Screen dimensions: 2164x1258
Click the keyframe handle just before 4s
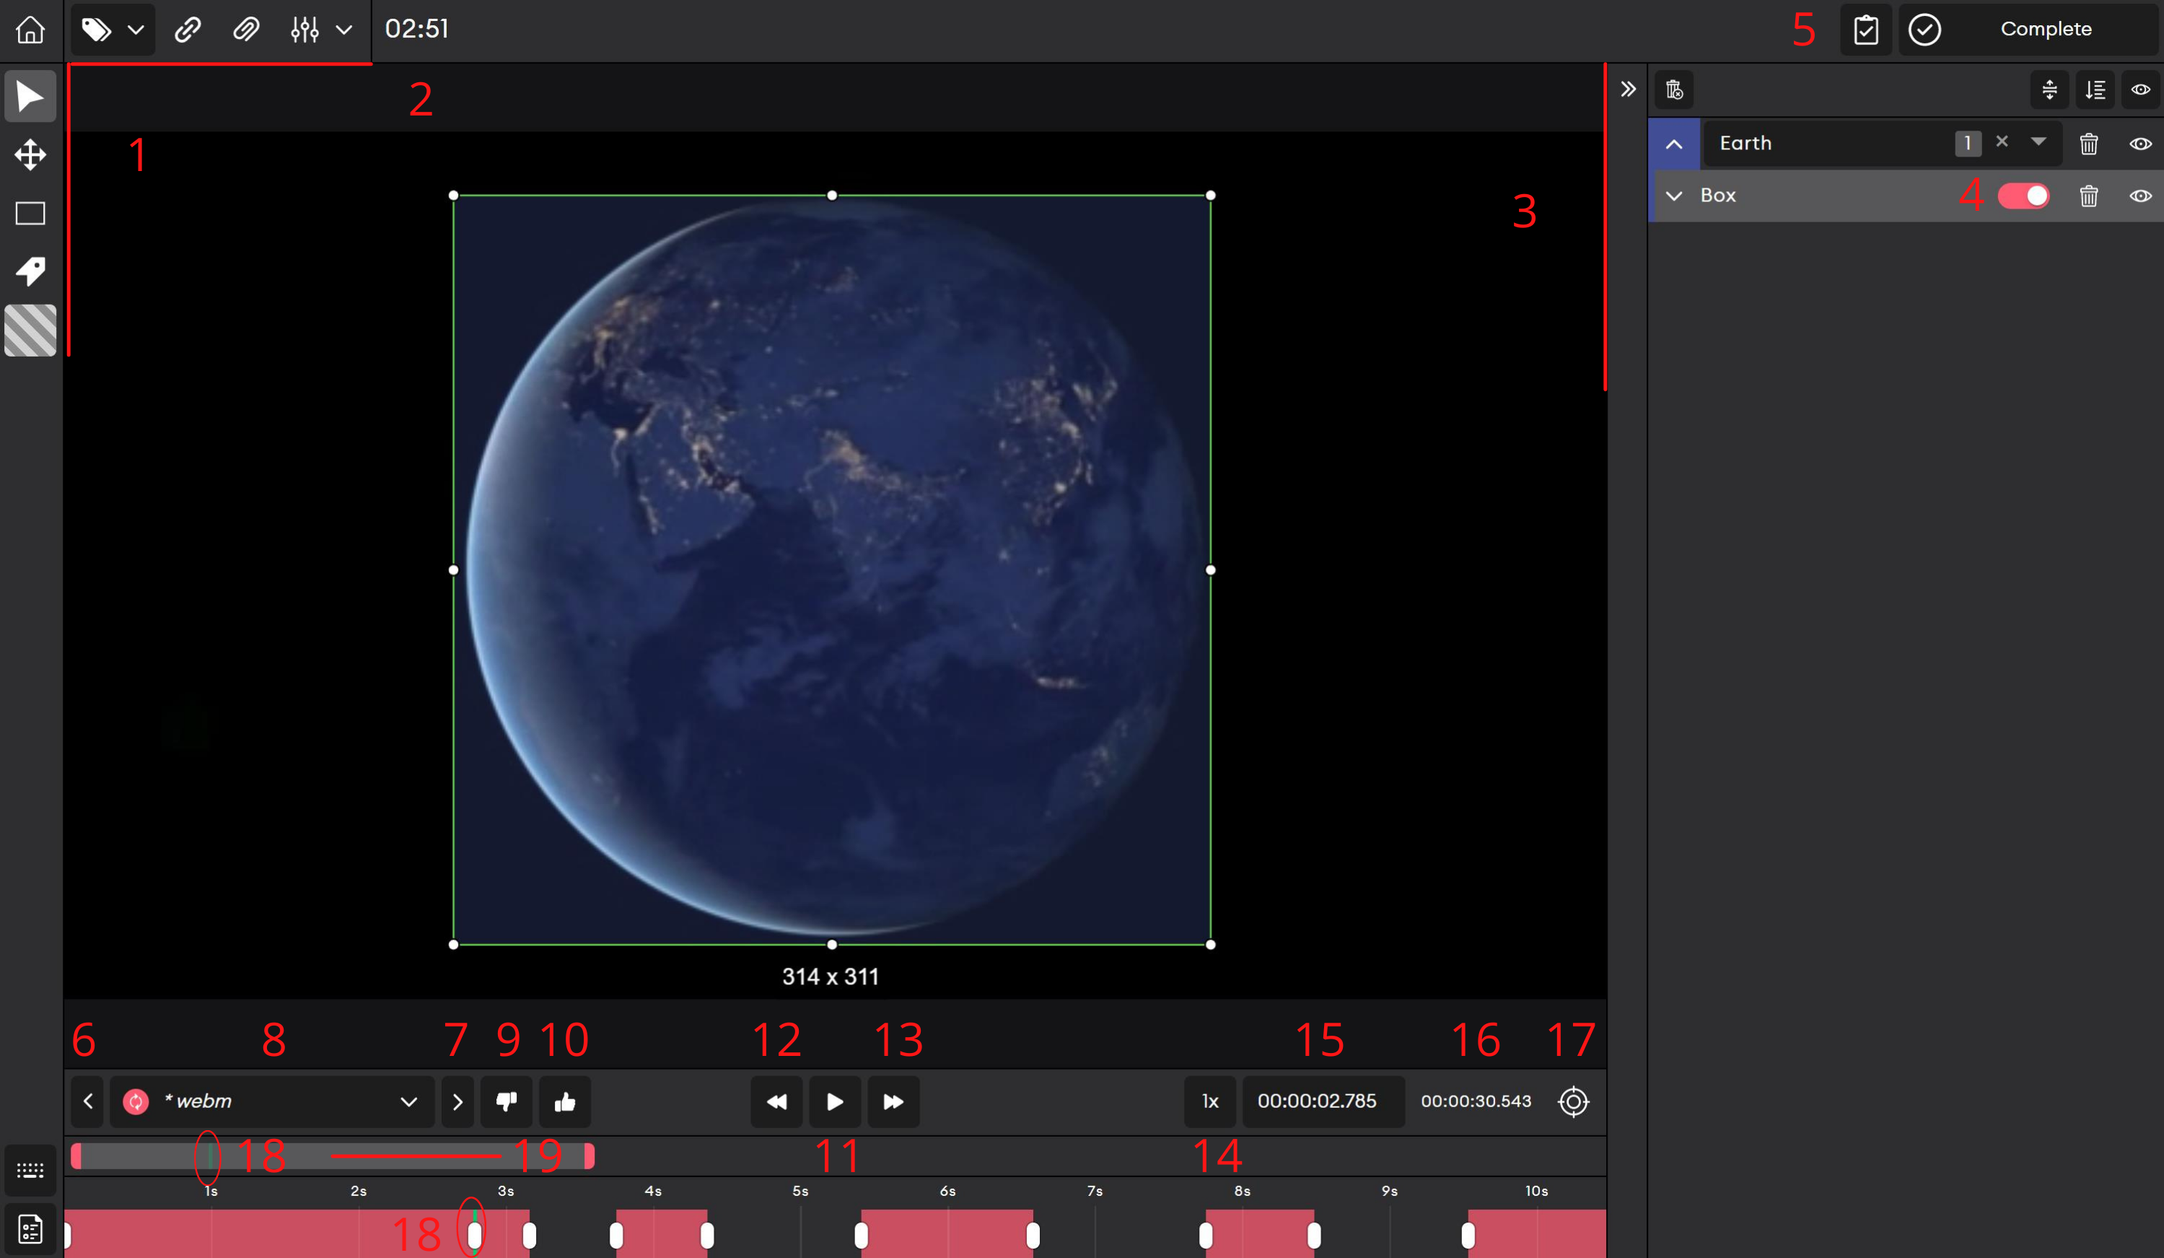click(x=616, y=1235)
